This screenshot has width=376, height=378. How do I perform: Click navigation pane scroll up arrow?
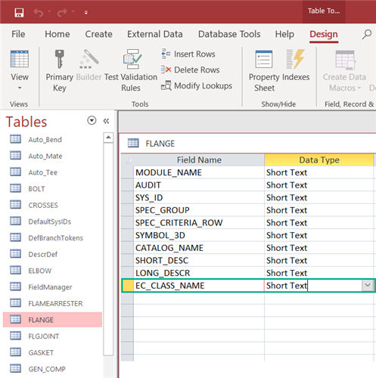pos(108,138)
